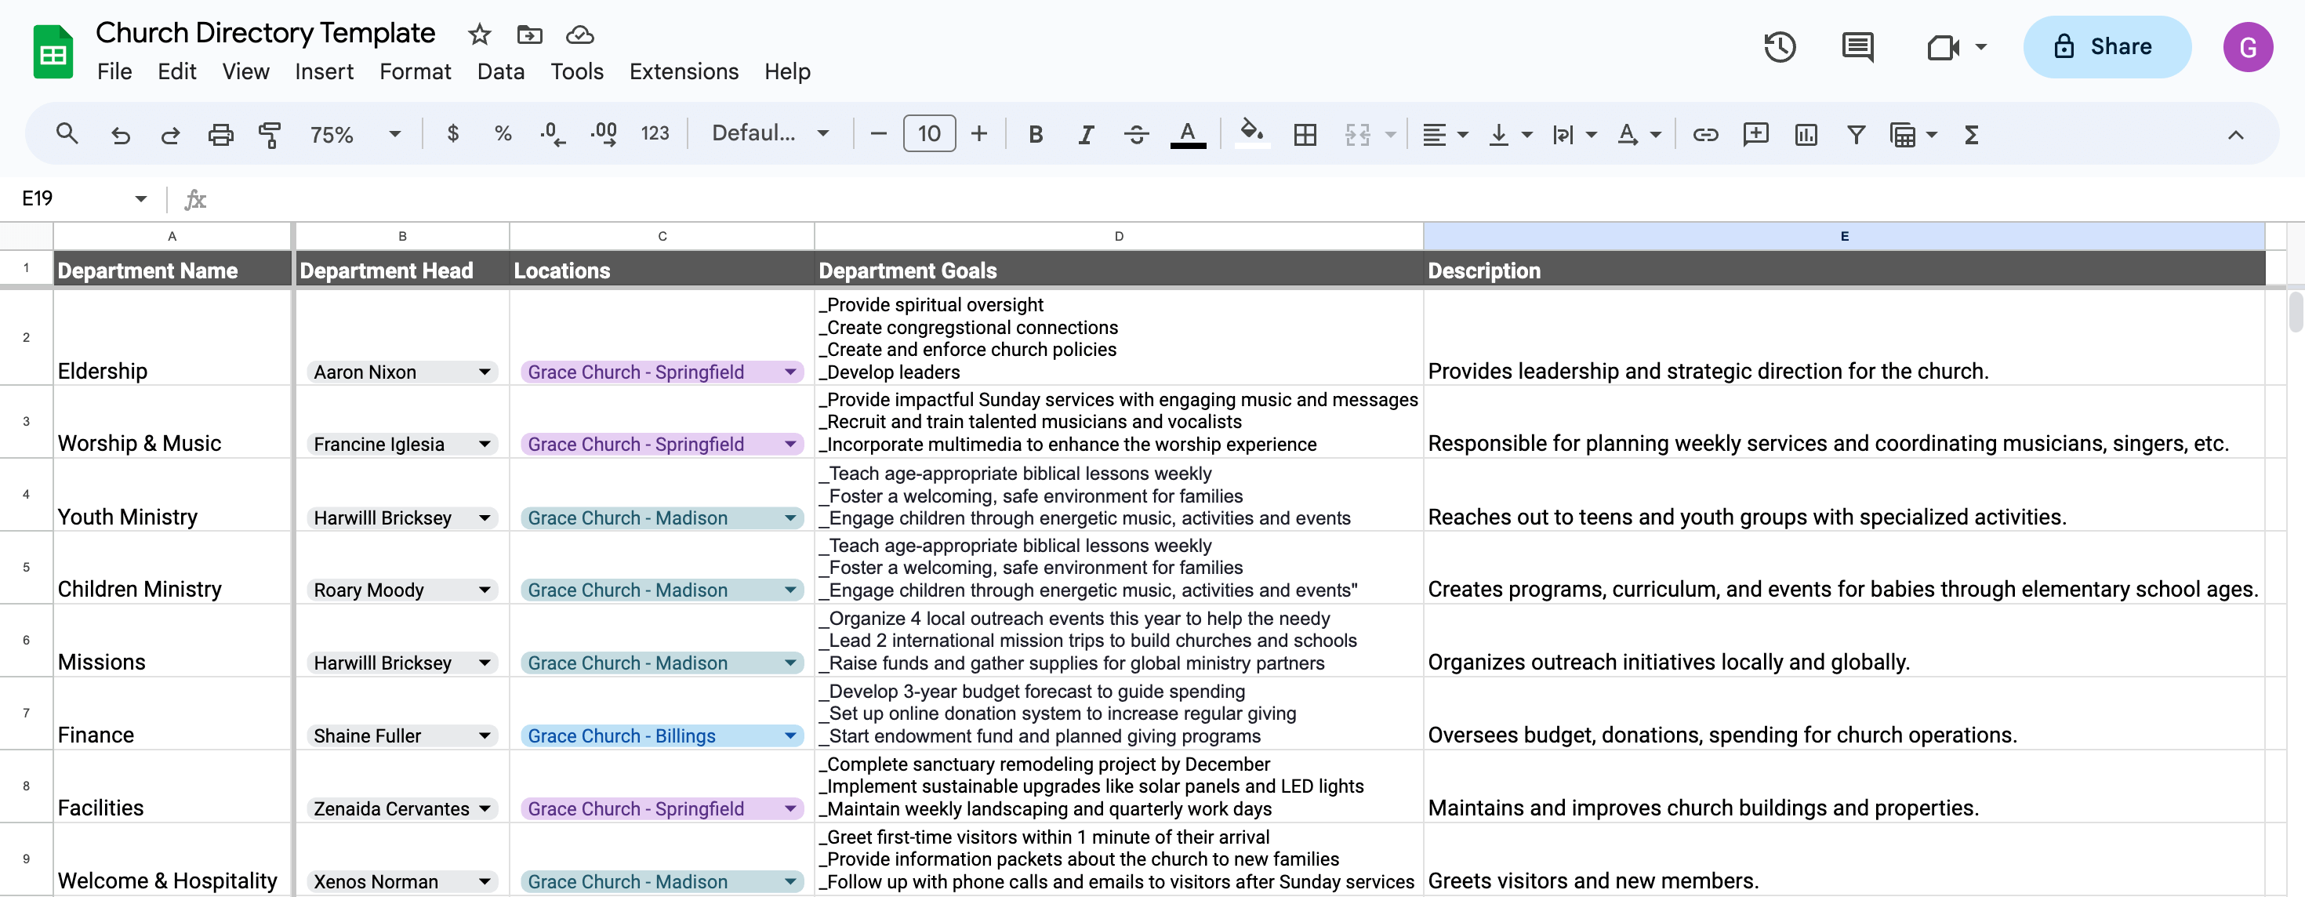
Task: Click the Share button
Action: point(2107,46)
